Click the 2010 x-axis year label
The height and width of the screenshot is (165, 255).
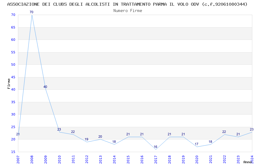pyautogui.click(x=59, y=160)
